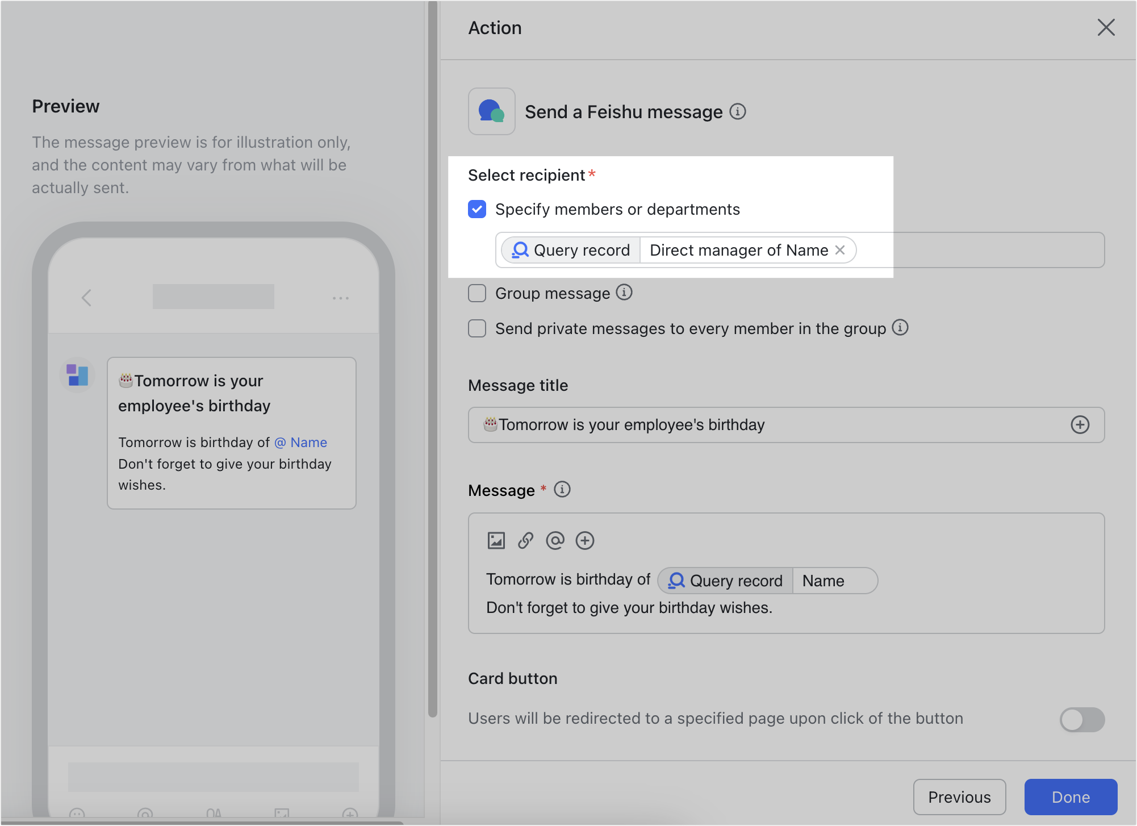
Task: Click the back chevron in phone preview
Action: pyautogui.click(x=86, y=298)
